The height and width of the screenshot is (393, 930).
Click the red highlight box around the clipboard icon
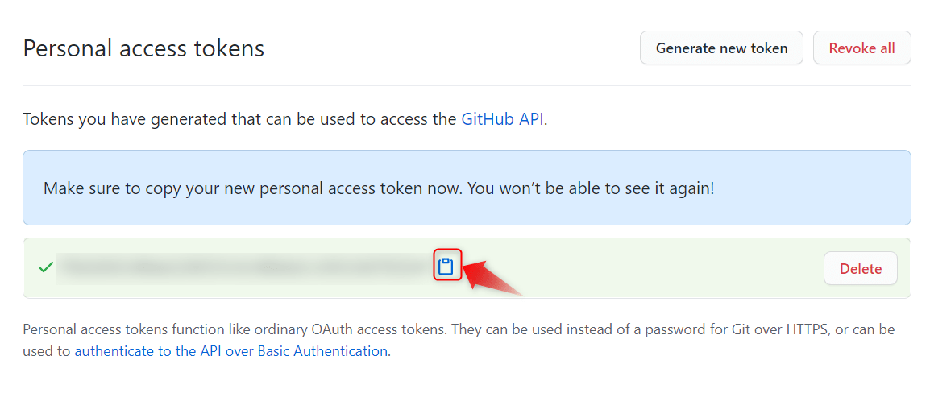point(447,264)
